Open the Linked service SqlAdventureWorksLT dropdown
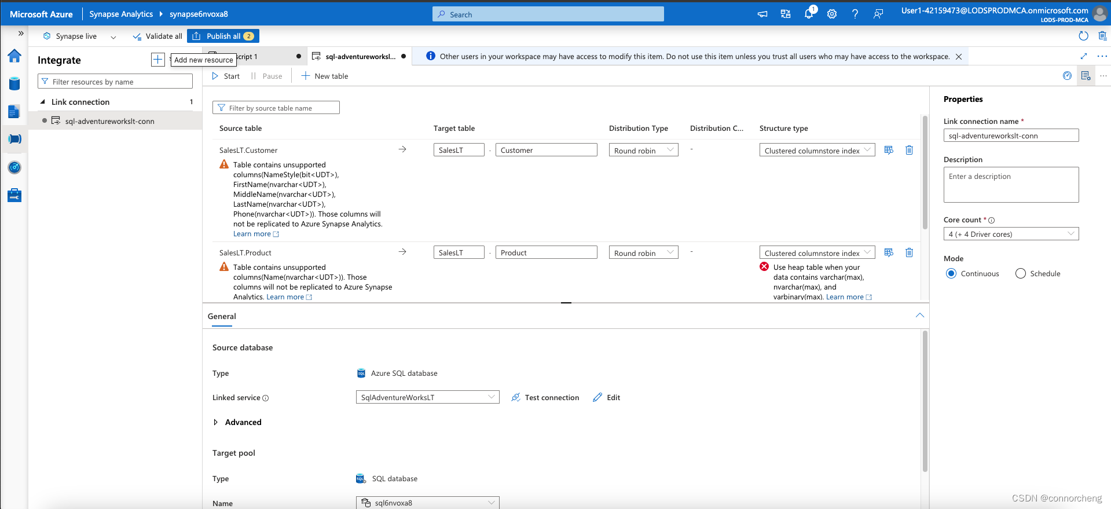This screenshot has height=509, width=1111. [427, 397]
